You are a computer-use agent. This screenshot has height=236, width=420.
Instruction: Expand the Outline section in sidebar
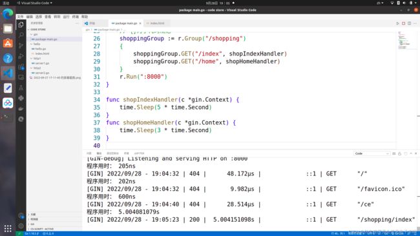[54, 214]
